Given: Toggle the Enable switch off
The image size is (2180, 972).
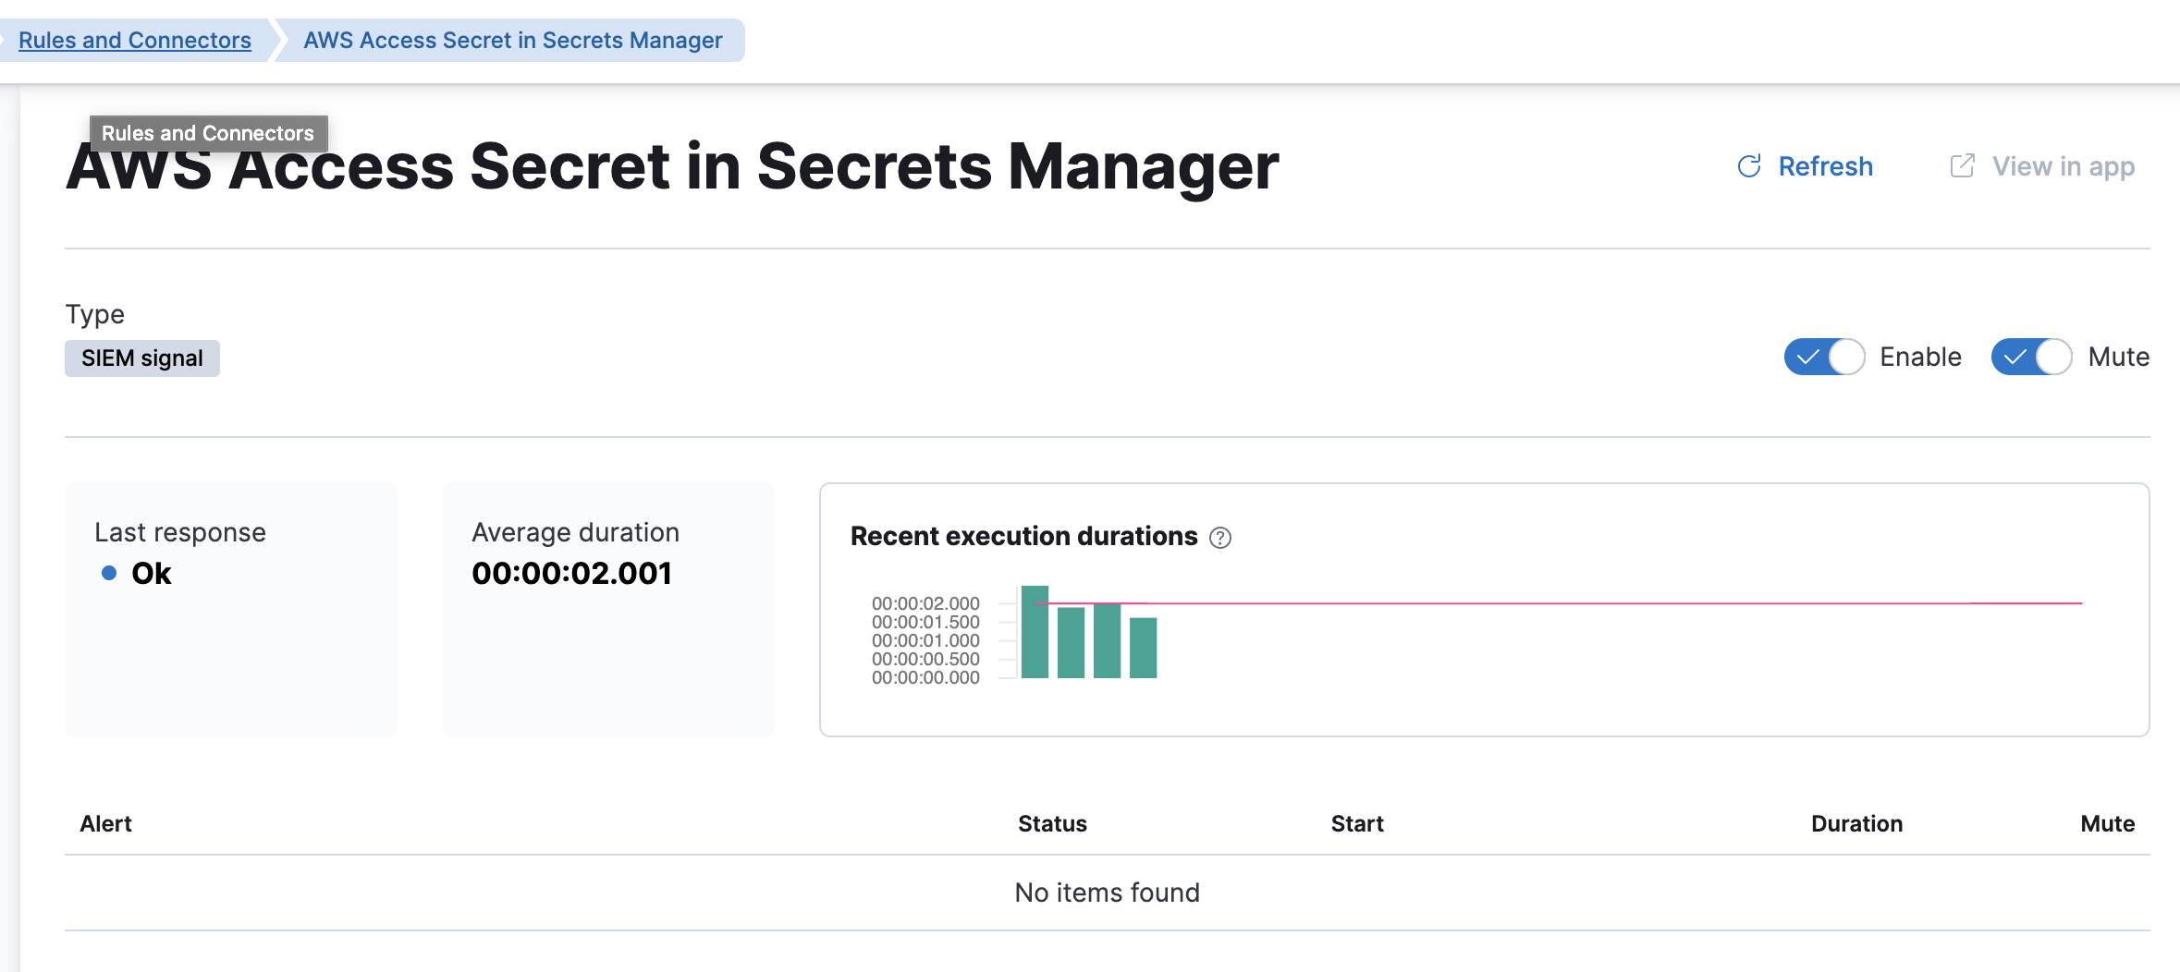Looking at the screenshot, I should point(1824,357).
